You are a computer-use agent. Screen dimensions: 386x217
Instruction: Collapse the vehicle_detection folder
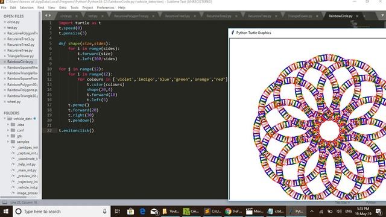pos(5,119)
